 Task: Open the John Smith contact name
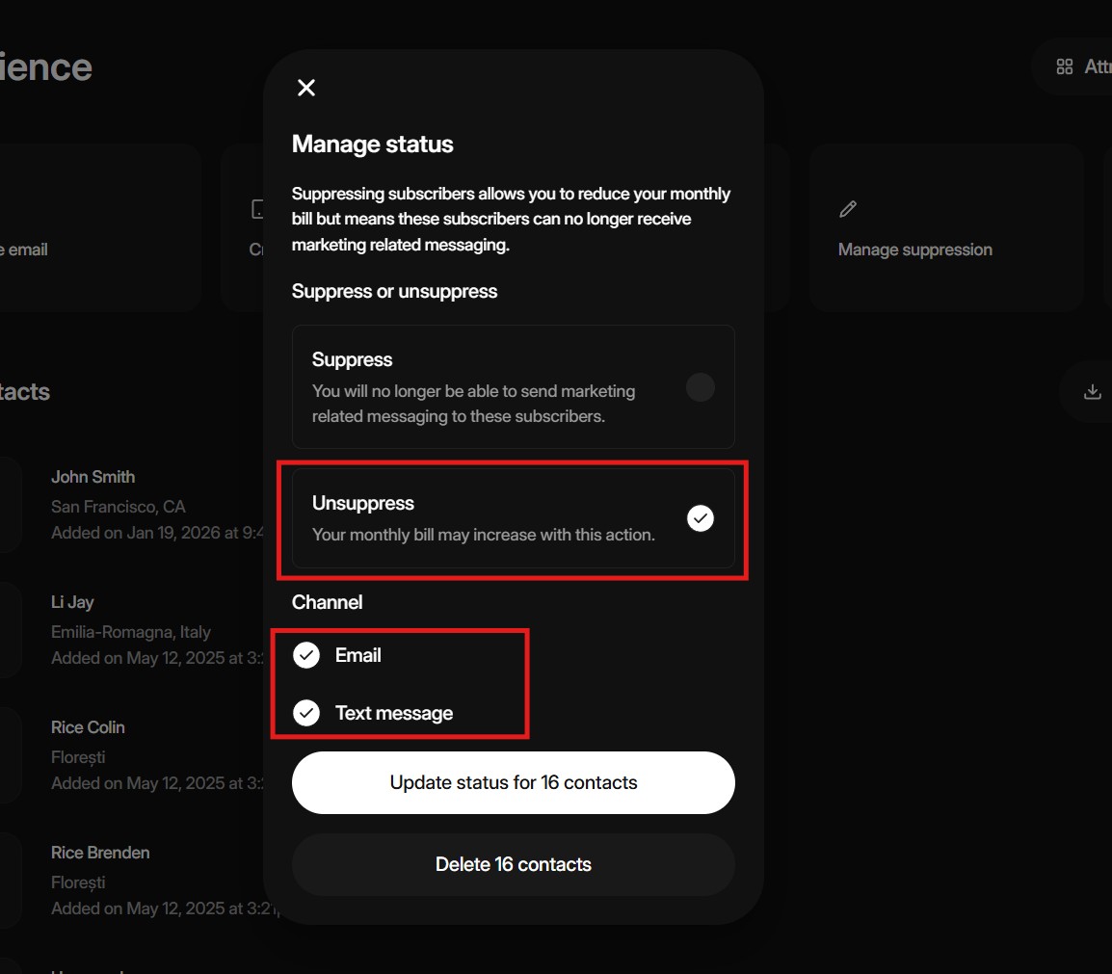point(93,477)
